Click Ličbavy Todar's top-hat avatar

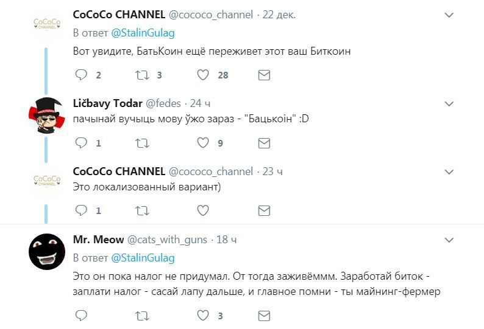tap(47, 115)
